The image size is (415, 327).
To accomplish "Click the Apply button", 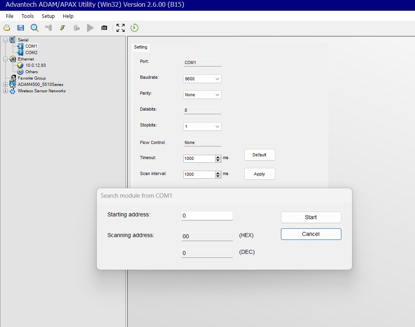I will (260, 174).
